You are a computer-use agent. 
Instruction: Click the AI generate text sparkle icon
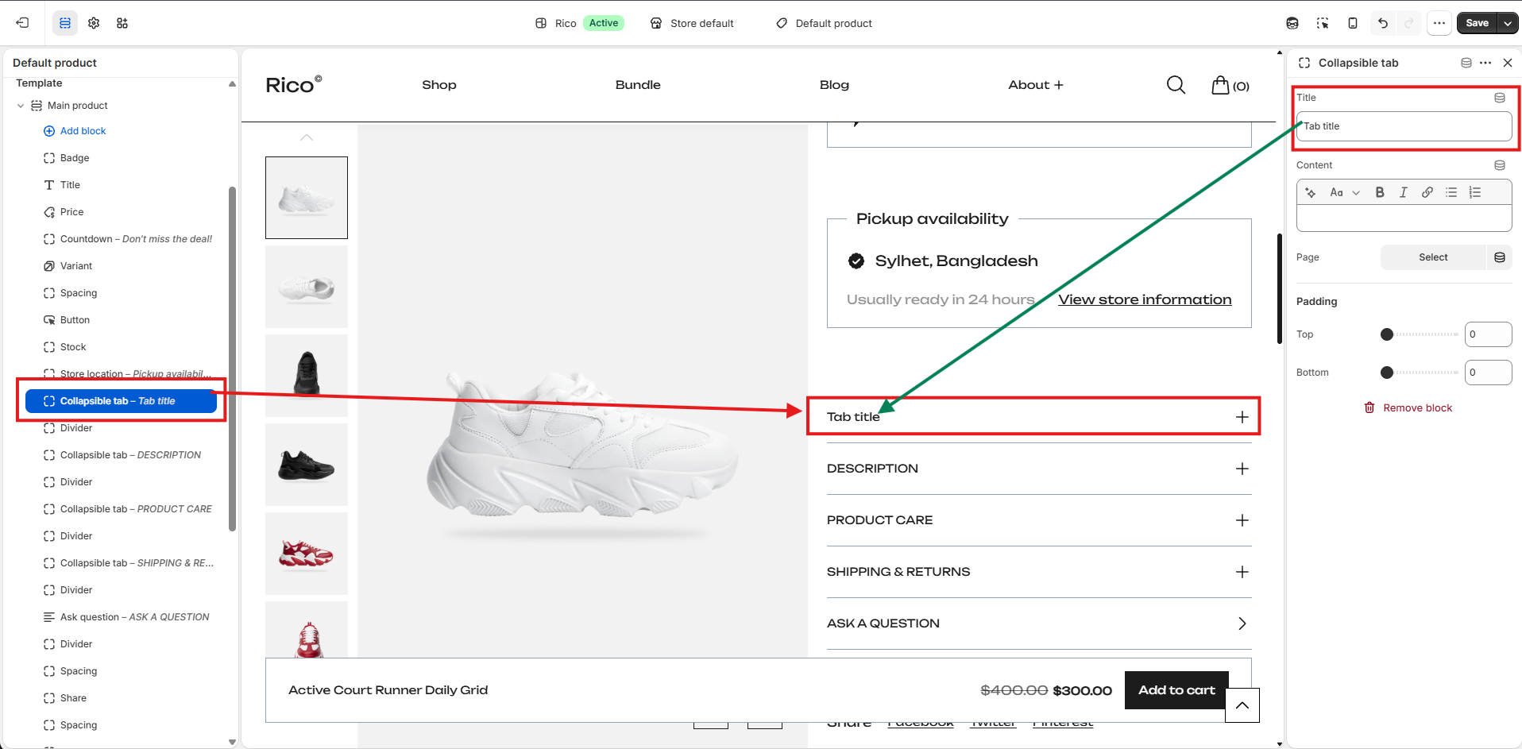coord(1311,192)
